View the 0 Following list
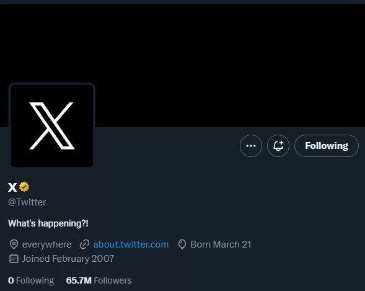This screenshot has width=365, height=291. click(x=31, y=280)
